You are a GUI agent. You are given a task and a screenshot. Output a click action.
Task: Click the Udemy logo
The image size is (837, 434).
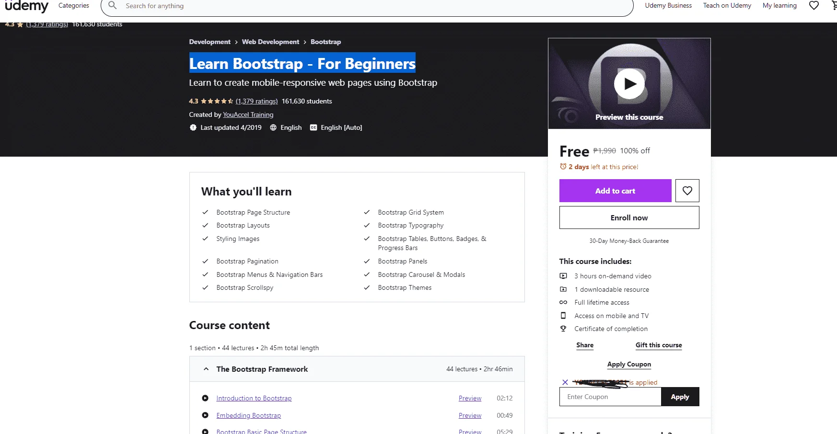click(26, 6)
